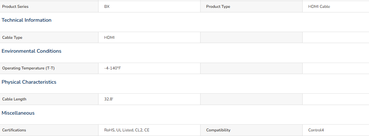This screenshot has width=369, height=136.
Task: Select the HDMI cable type value
Action: (x=110, y=38)
